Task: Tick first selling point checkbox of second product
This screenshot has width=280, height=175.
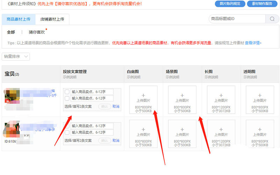Action: [67, 126]
